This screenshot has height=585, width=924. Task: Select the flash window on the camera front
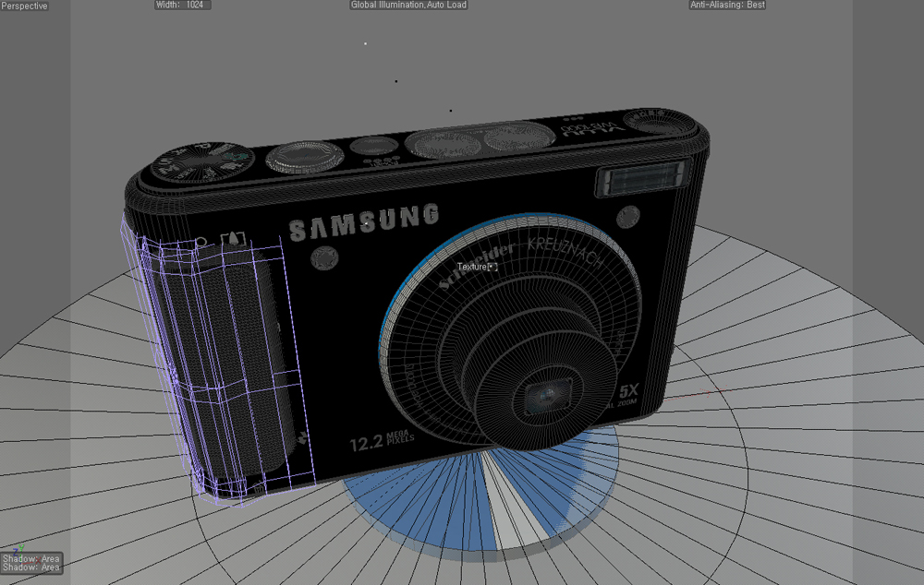click(x=642, y=177)
